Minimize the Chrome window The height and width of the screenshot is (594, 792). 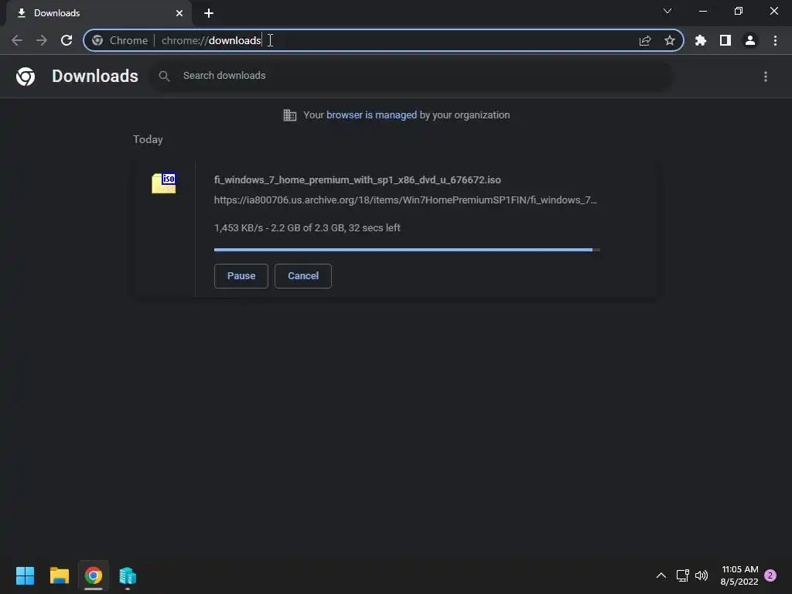click(703, 11)
